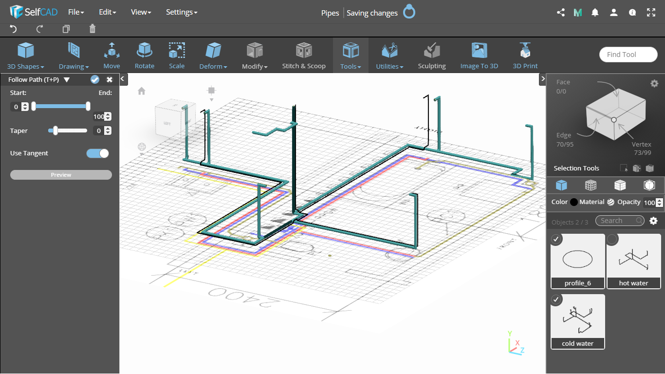Click the Taper slider handle
The height and width of the screenshot is (374, 665).
point(55,131)
